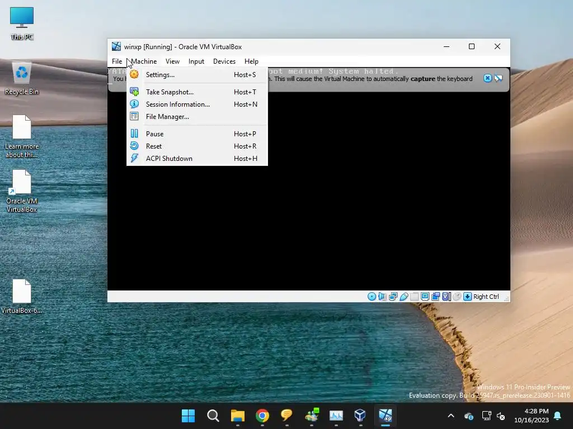The width and height of the screenshot is (573, 429).
Task: Click the Right Ctrl host key label
Action: pyautogui.click(x=486, y=297)
